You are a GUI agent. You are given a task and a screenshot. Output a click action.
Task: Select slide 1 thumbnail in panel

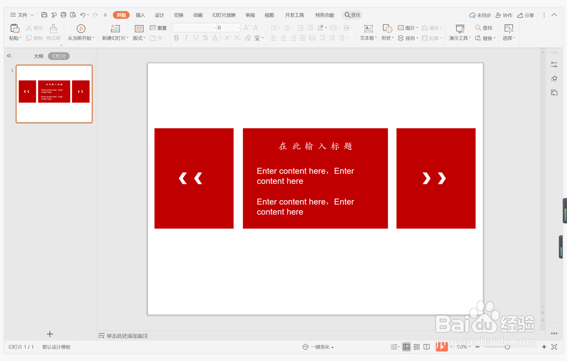point(54,94)
